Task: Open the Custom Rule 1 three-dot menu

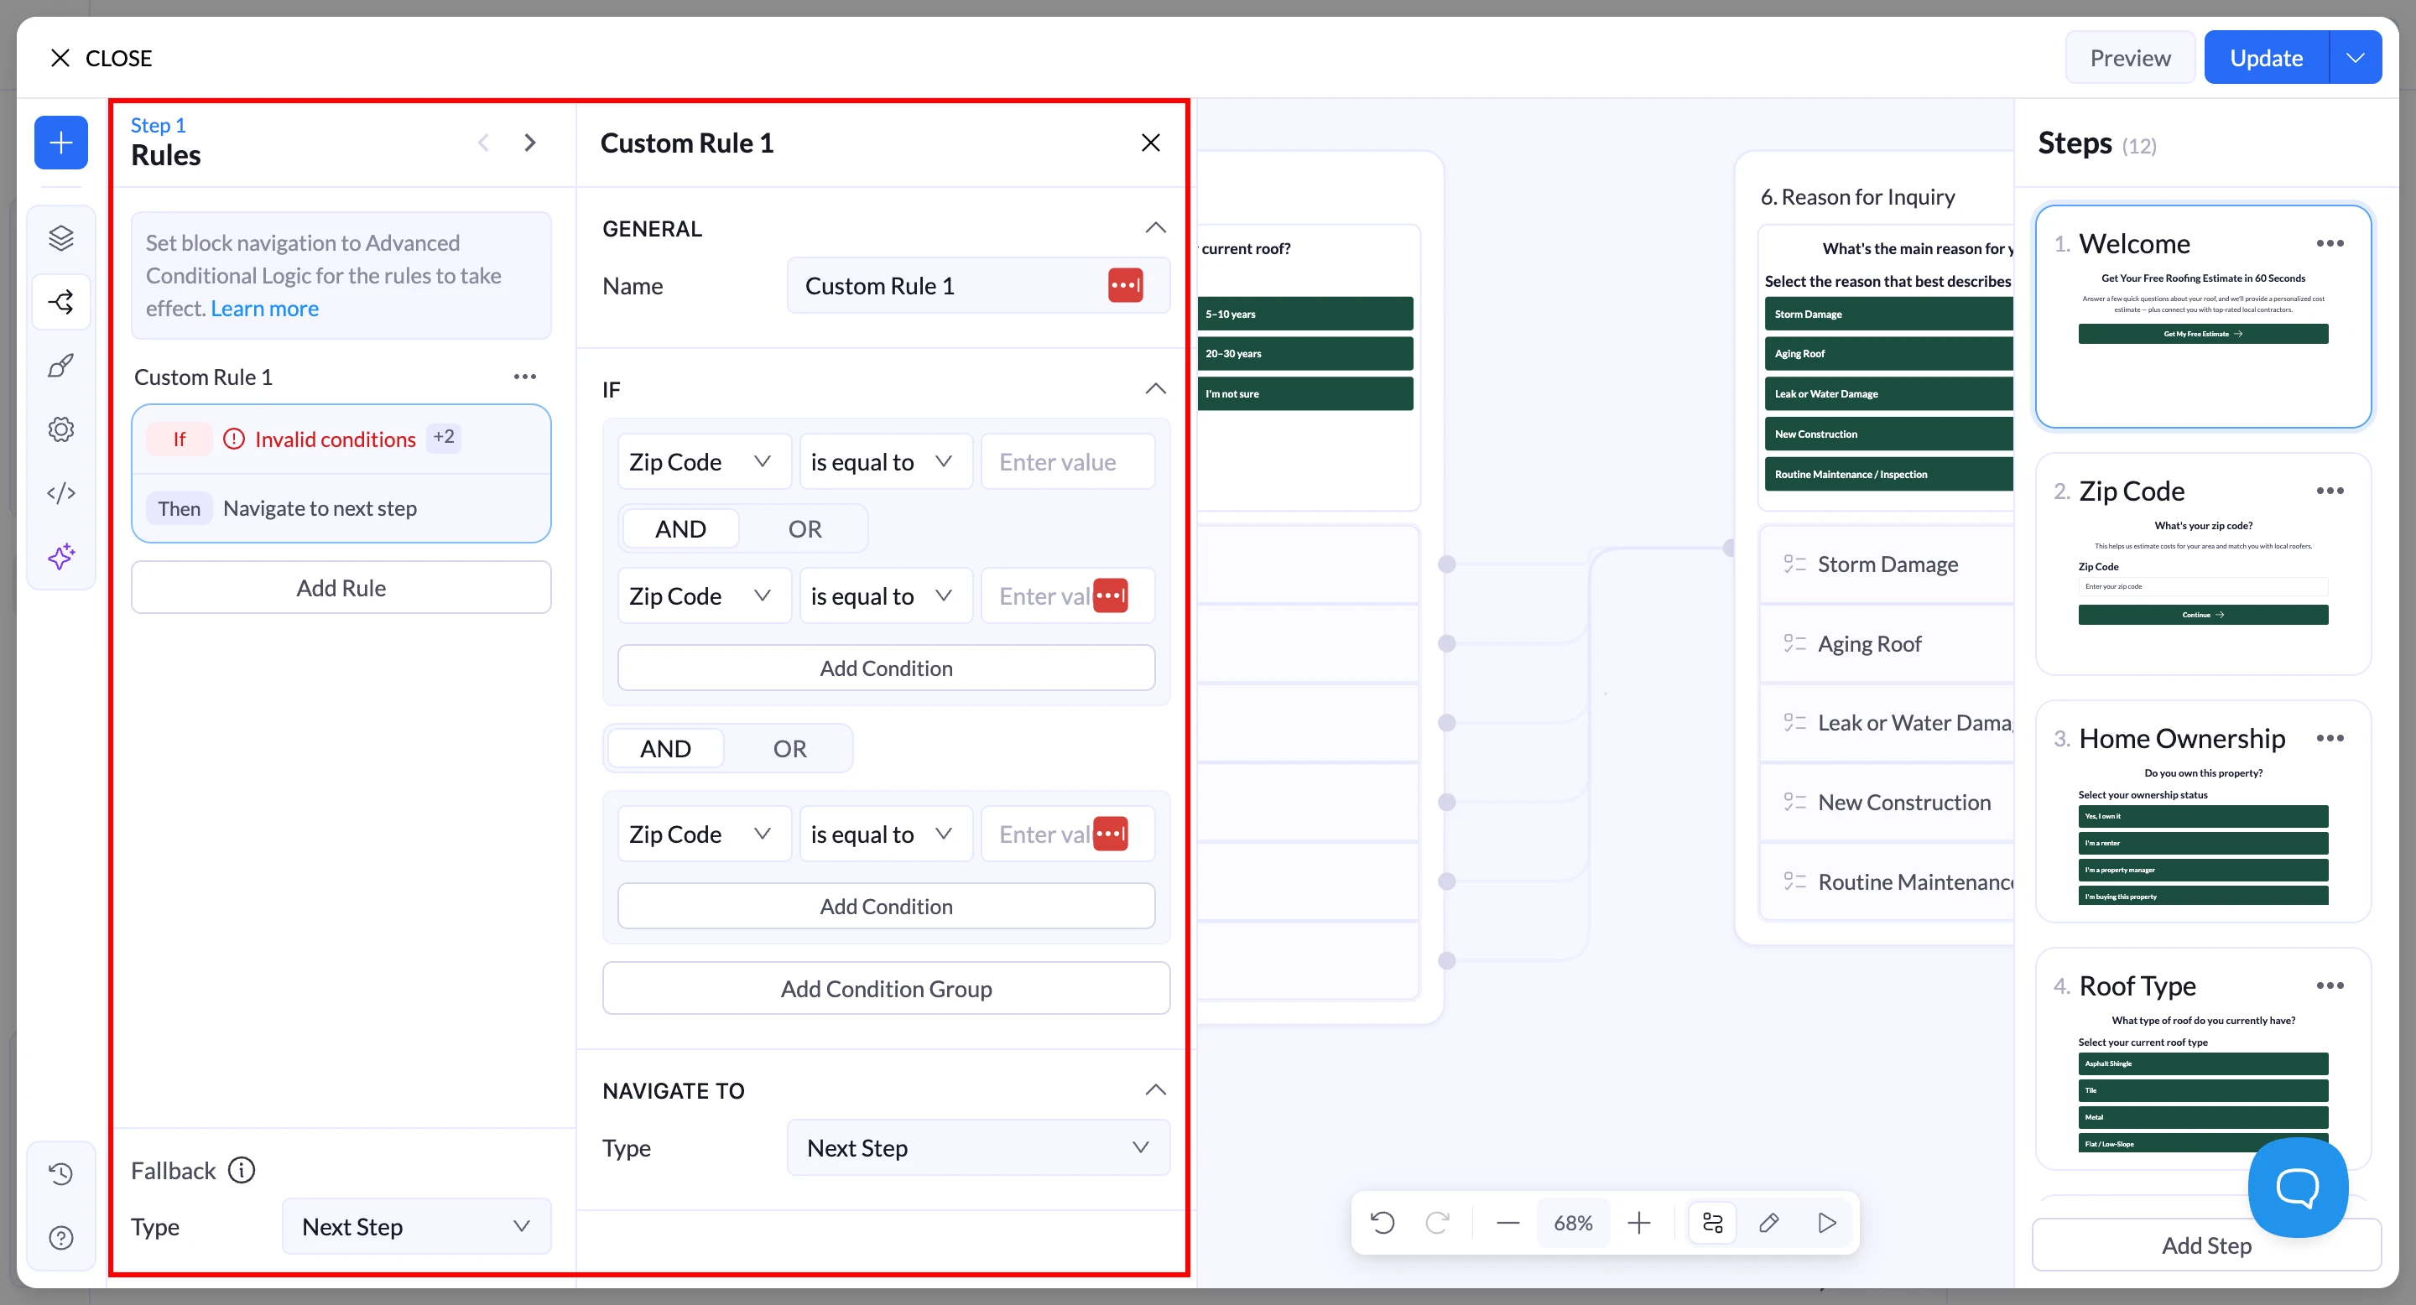Action: [x=525, y=377]
